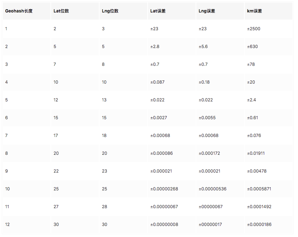The image size is (298, 237).
Task: Select the ±630 km error value
Action: click(x=252, y=47)
